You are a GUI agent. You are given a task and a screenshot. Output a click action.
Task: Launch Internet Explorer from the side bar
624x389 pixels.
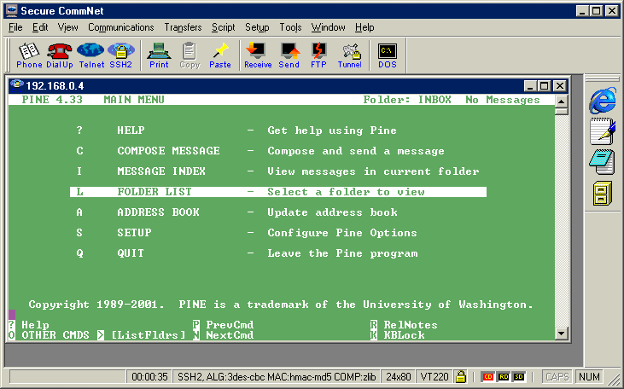click(x=603, y=101)
